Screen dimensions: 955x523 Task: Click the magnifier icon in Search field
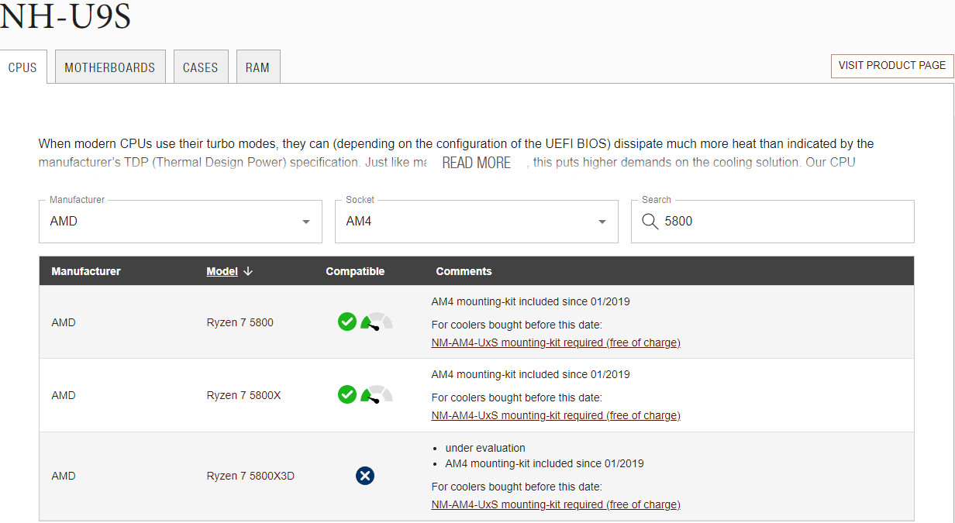coord(650,222)
